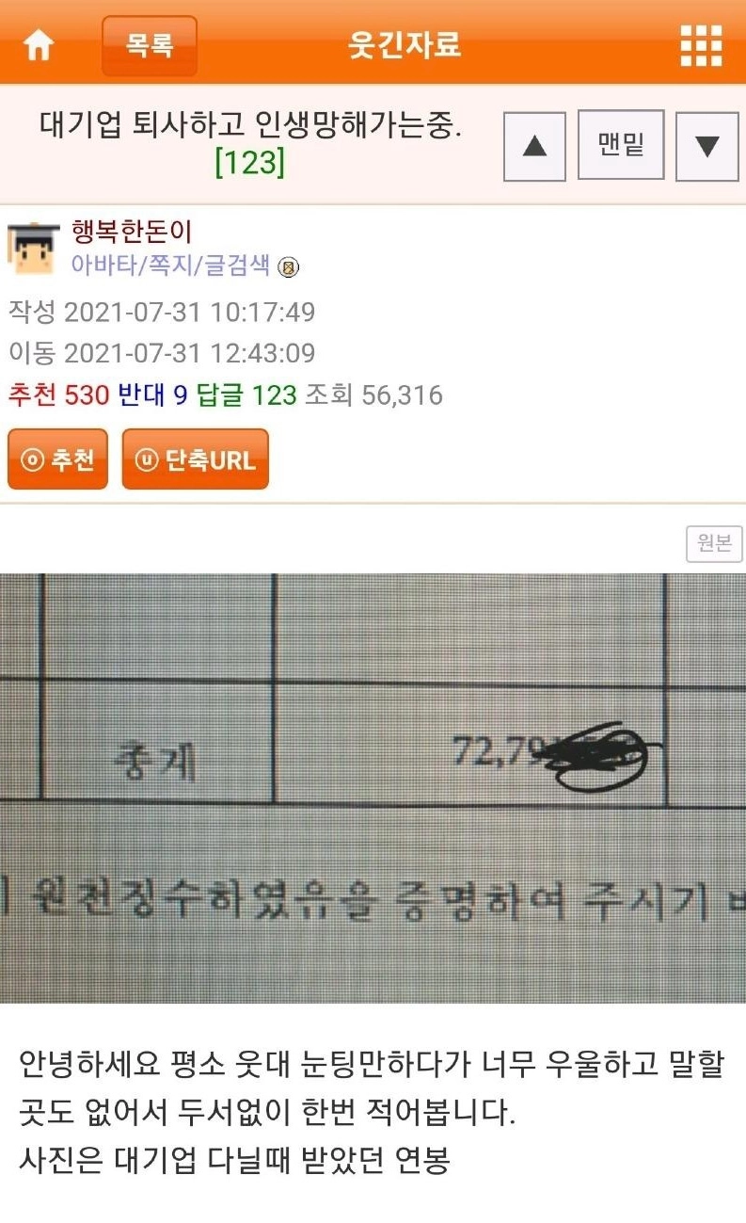
Task: Jump to previous post with up arrow
Action: pyautogui.click(x=534, y=146)
